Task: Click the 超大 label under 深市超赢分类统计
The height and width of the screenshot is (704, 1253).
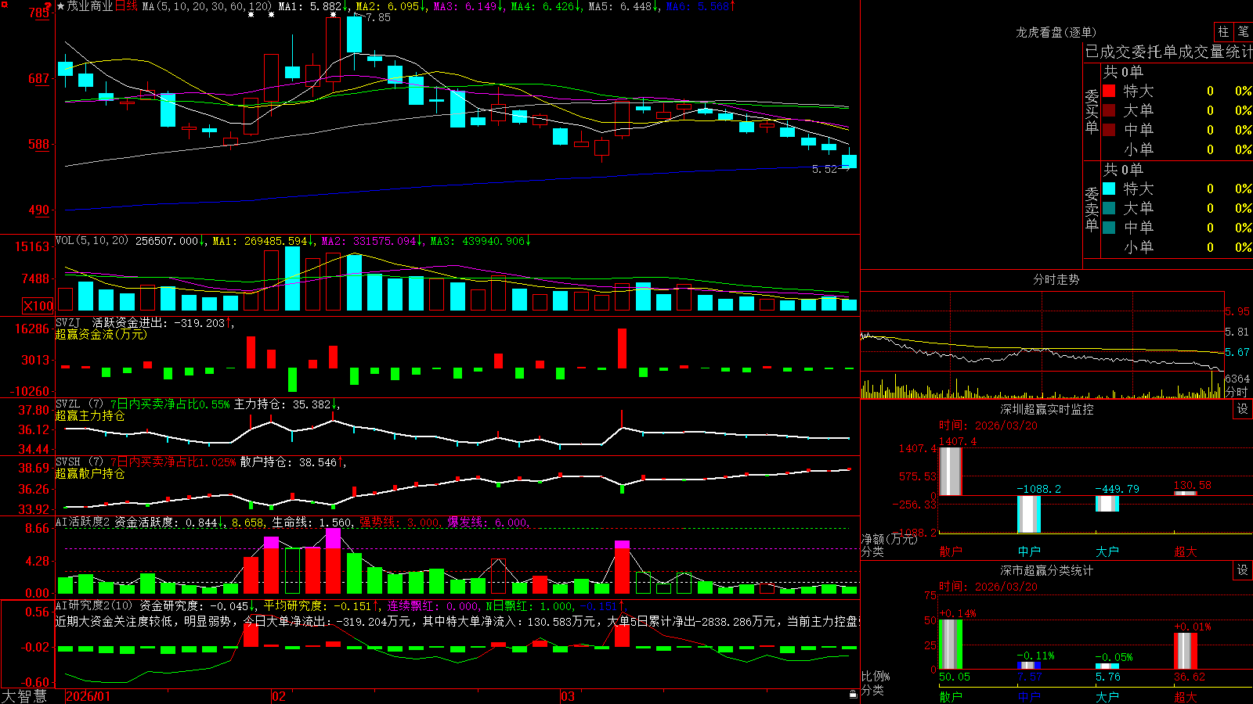Action: coord(1186,696)
